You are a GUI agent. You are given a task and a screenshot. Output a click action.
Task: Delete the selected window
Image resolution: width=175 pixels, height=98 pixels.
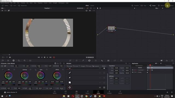pyautogui.click(x=104, y=66)
